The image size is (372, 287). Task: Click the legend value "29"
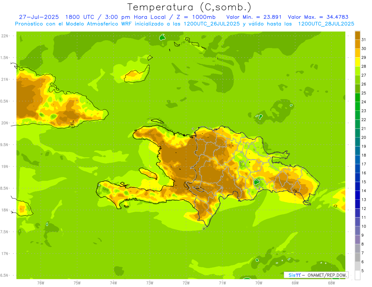[x=364, y=57]
